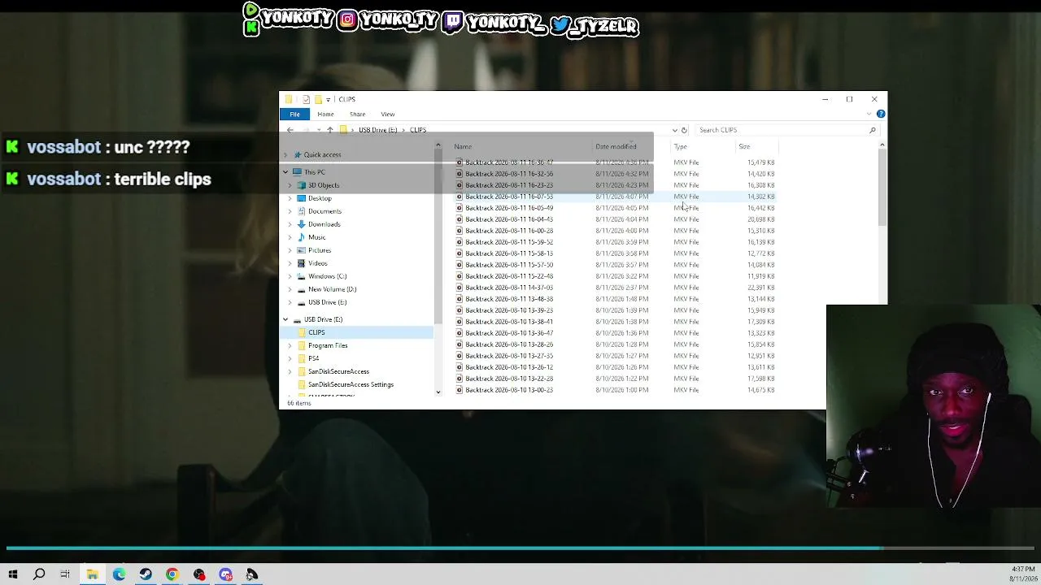Launch Microsoft Edge from the taskbar
This screenshot has width=1041, height=585.
119,574
